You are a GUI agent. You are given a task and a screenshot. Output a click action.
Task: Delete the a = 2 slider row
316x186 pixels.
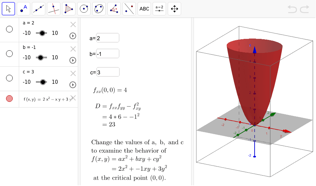pyautogui.click(x=73, y=24)
